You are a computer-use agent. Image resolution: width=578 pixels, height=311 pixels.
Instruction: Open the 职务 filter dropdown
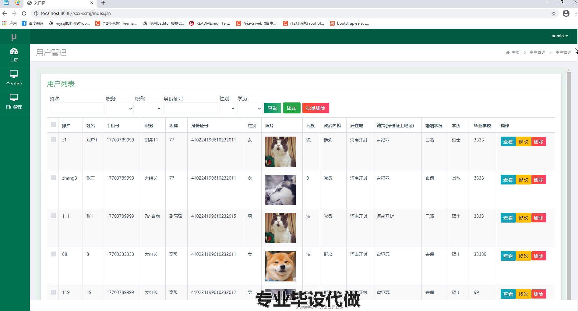pyautogui.click(x=120, y=109)
